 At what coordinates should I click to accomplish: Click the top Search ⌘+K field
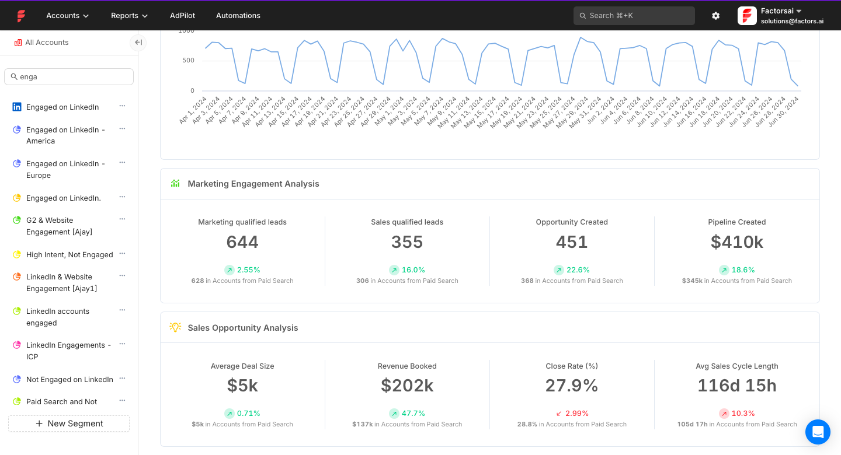[634, 16]
